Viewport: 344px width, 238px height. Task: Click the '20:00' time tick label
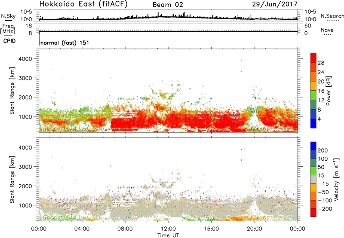pos(254,229)
